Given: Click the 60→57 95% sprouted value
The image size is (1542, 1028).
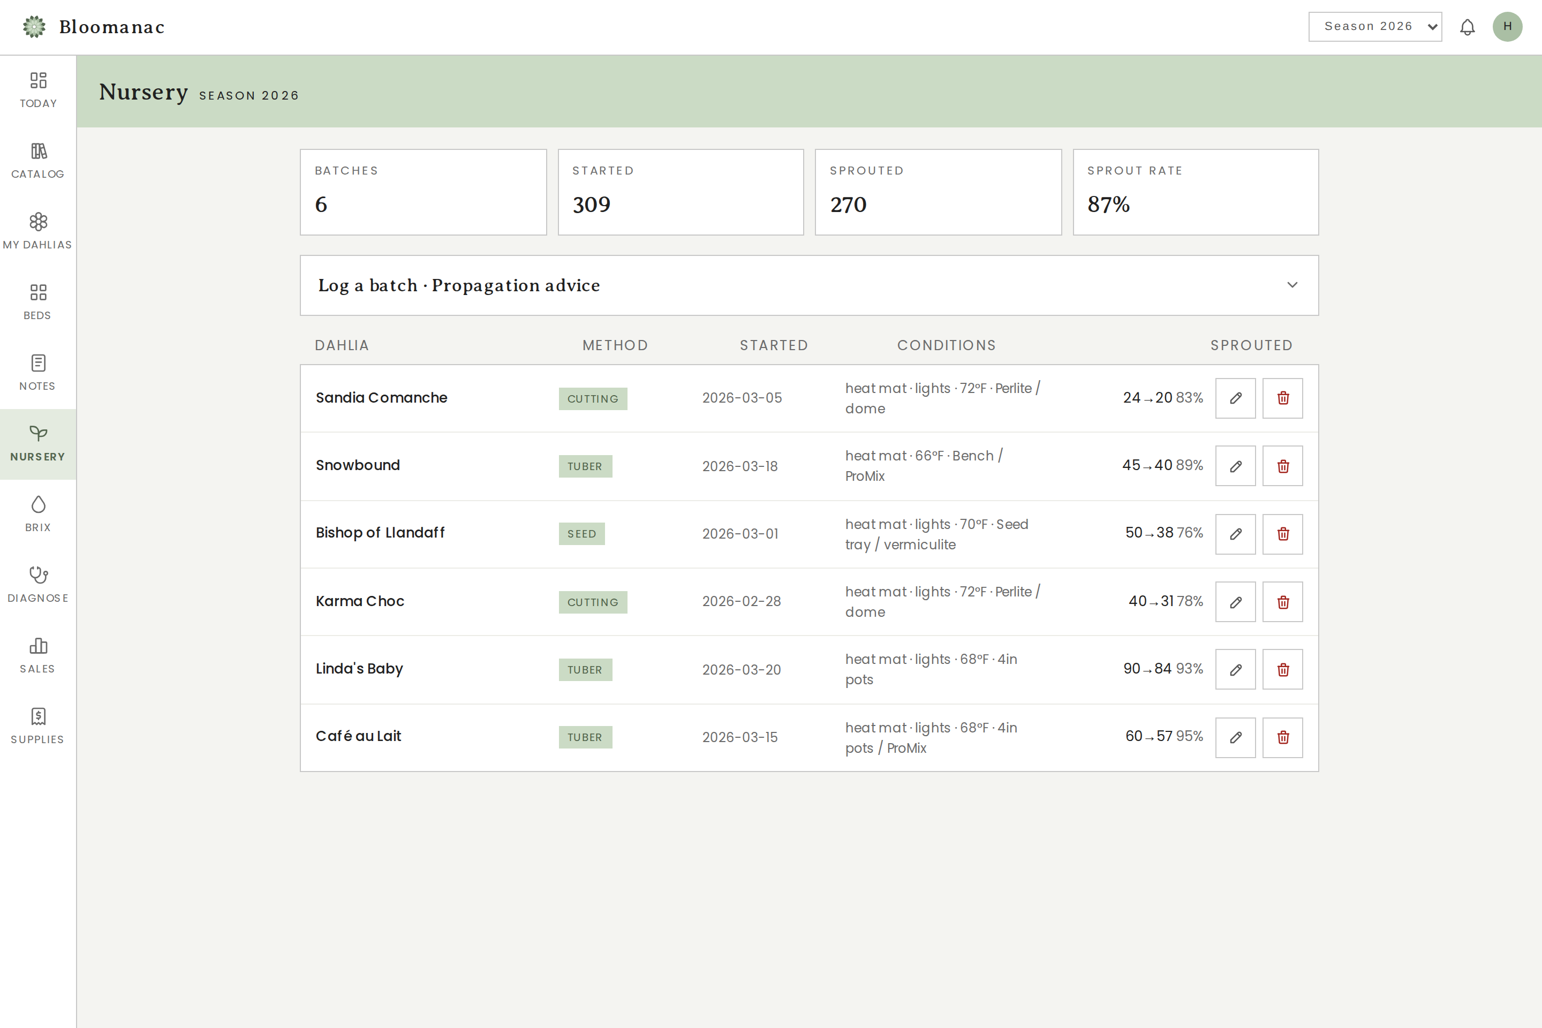Looking at the screenshot, I should coord(1165,736).
